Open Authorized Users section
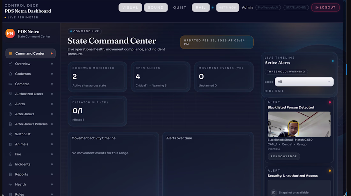The width and height of the screenshot is (351, 196). pyautogui.click(x=30, y=94)
